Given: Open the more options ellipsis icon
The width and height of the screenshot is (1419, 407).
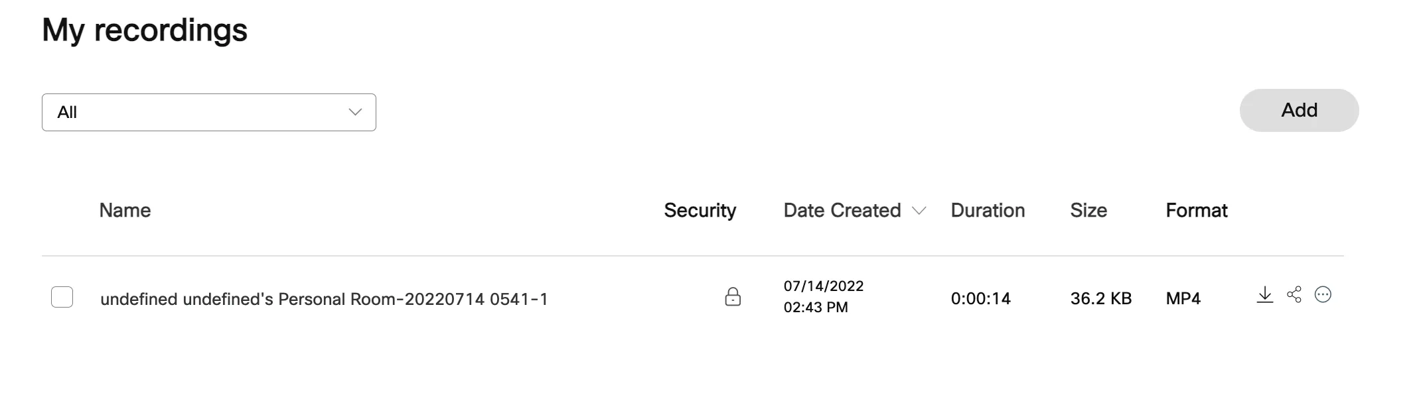Looking at the screenshot, I should pos(1323,295).
